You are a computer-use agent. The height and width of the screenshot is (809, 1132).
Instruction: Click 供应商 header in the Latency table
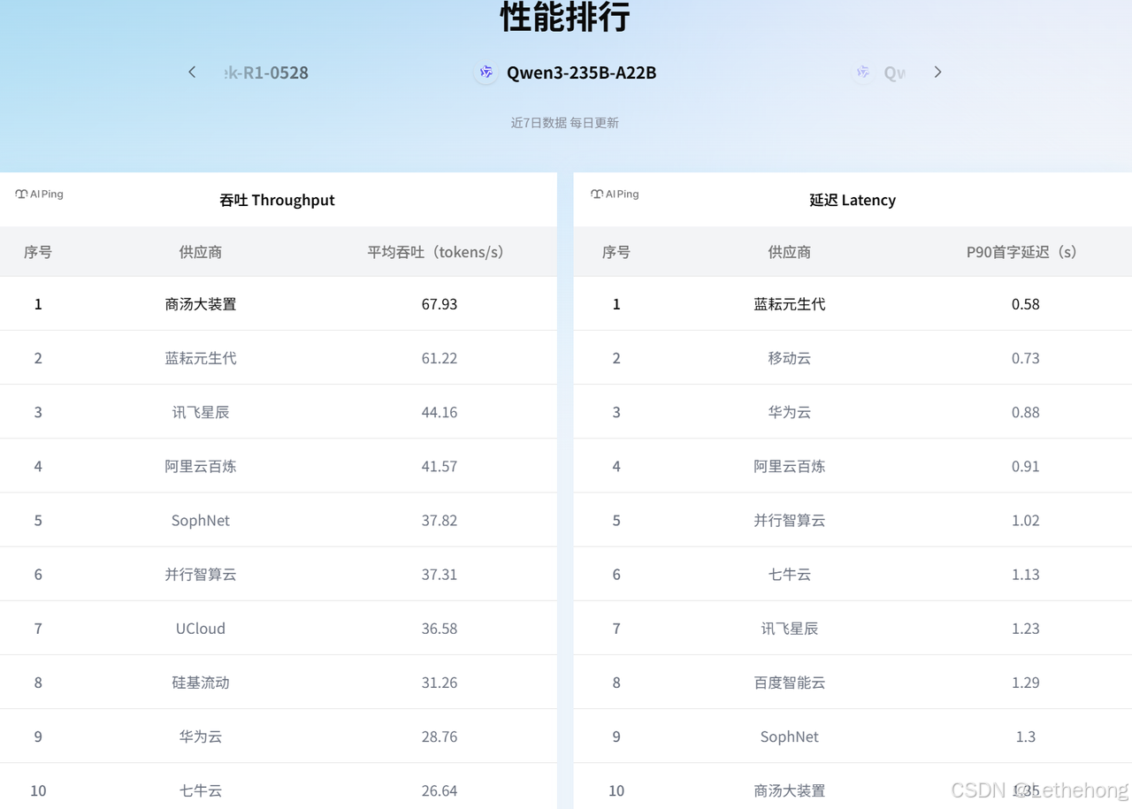[x=790, y=252]
